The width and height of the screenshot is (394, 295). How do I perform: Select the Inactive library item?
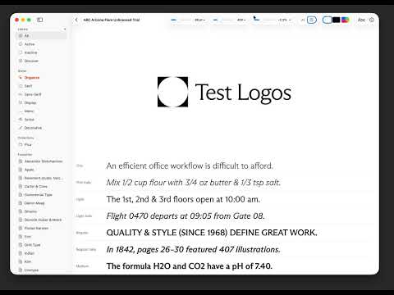[x=41, y=52]
